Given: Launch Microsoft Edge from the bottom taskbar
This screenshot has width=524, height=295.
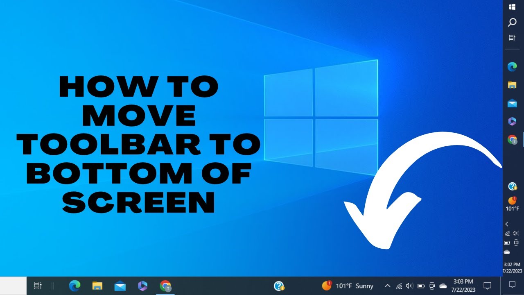Looking at the screenshot, I should (x=75, y=286).
